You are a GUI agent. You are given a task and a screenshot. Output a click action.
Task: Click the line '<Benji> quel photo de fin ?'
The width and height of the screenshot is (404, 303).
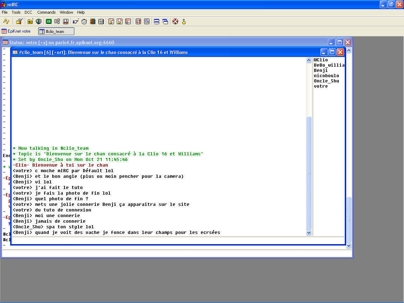[x=50, y=199]
